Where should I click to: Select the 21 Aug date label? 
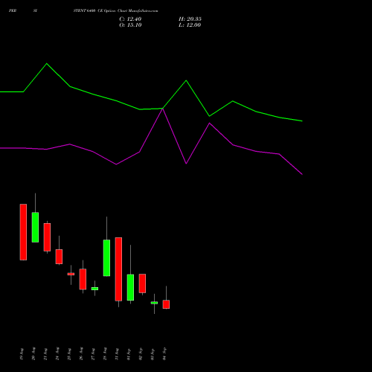pyautogui.click(x=45, y=354)
